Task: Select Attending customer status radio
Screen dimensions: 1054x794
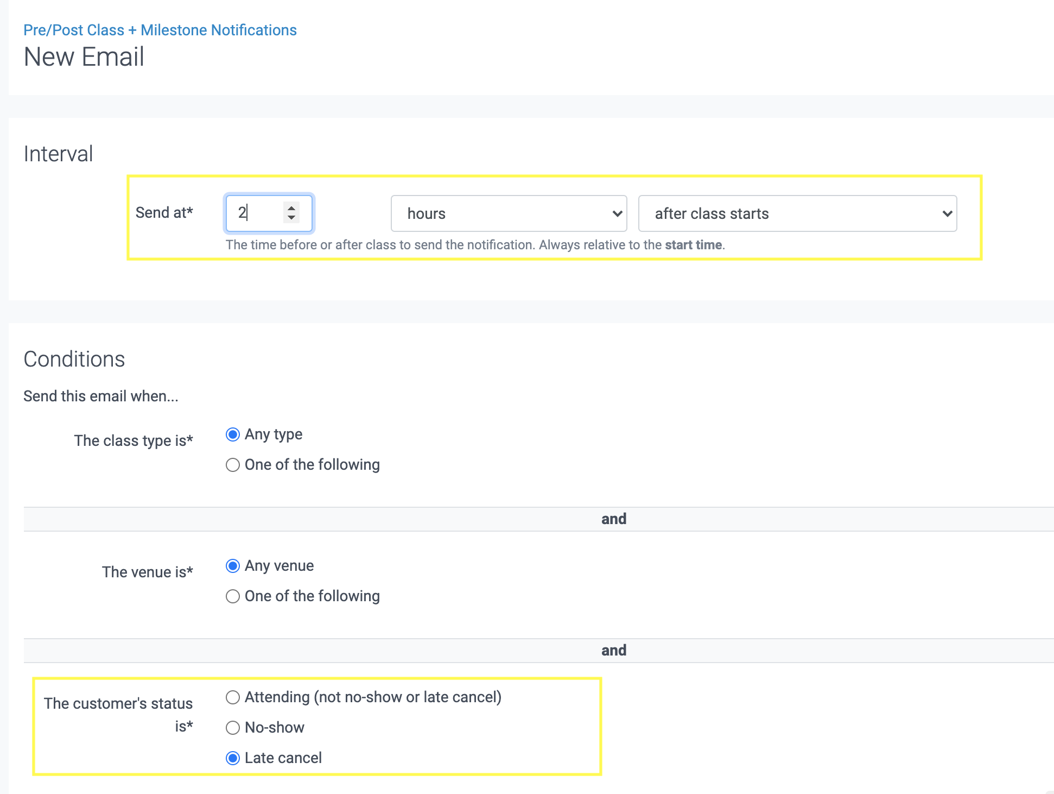Action: click(x=233, y=697)
